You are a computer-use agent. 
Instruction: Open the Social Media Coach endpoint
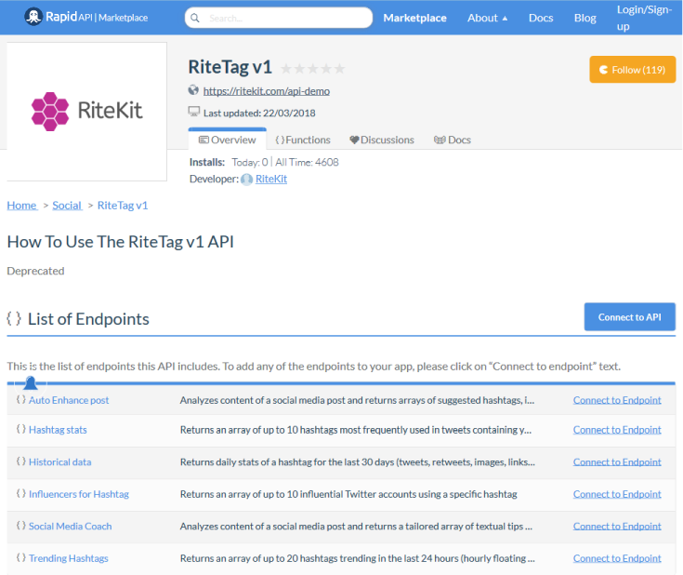click(x=70, y=526)
